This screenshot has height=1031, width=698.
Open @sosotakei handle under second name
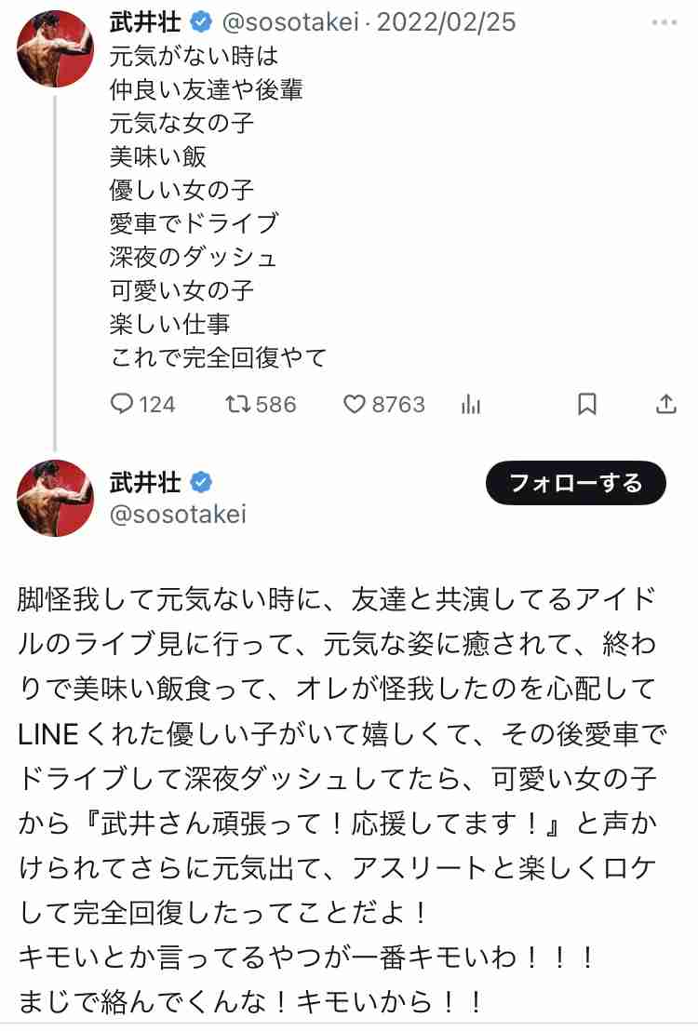(x=178, y=515)
